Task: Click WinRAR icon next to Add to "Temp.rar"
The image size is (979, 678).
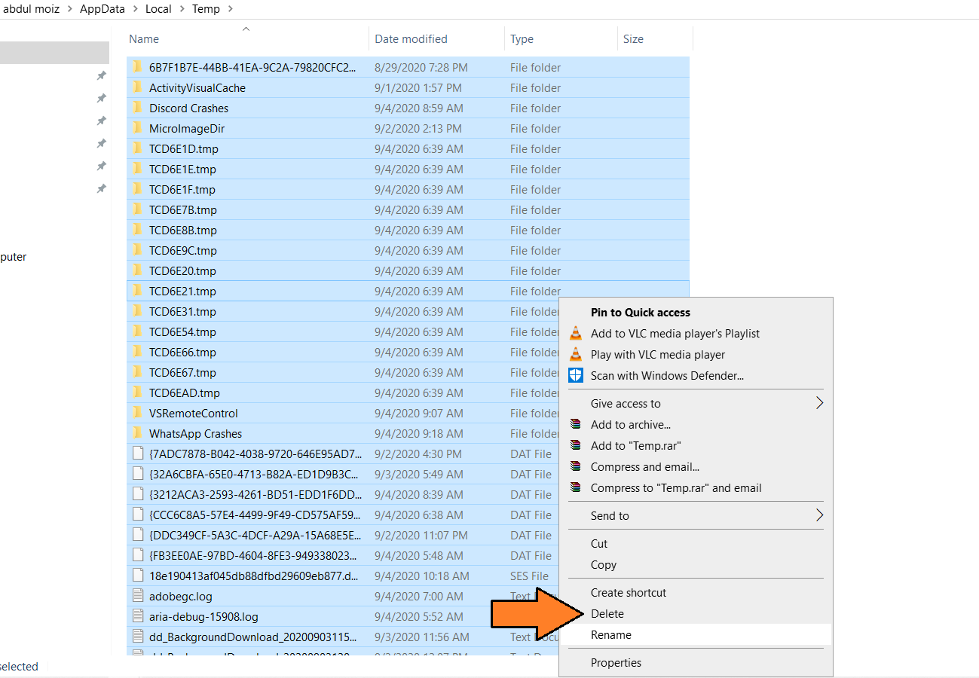Action: tap(576, 446)
